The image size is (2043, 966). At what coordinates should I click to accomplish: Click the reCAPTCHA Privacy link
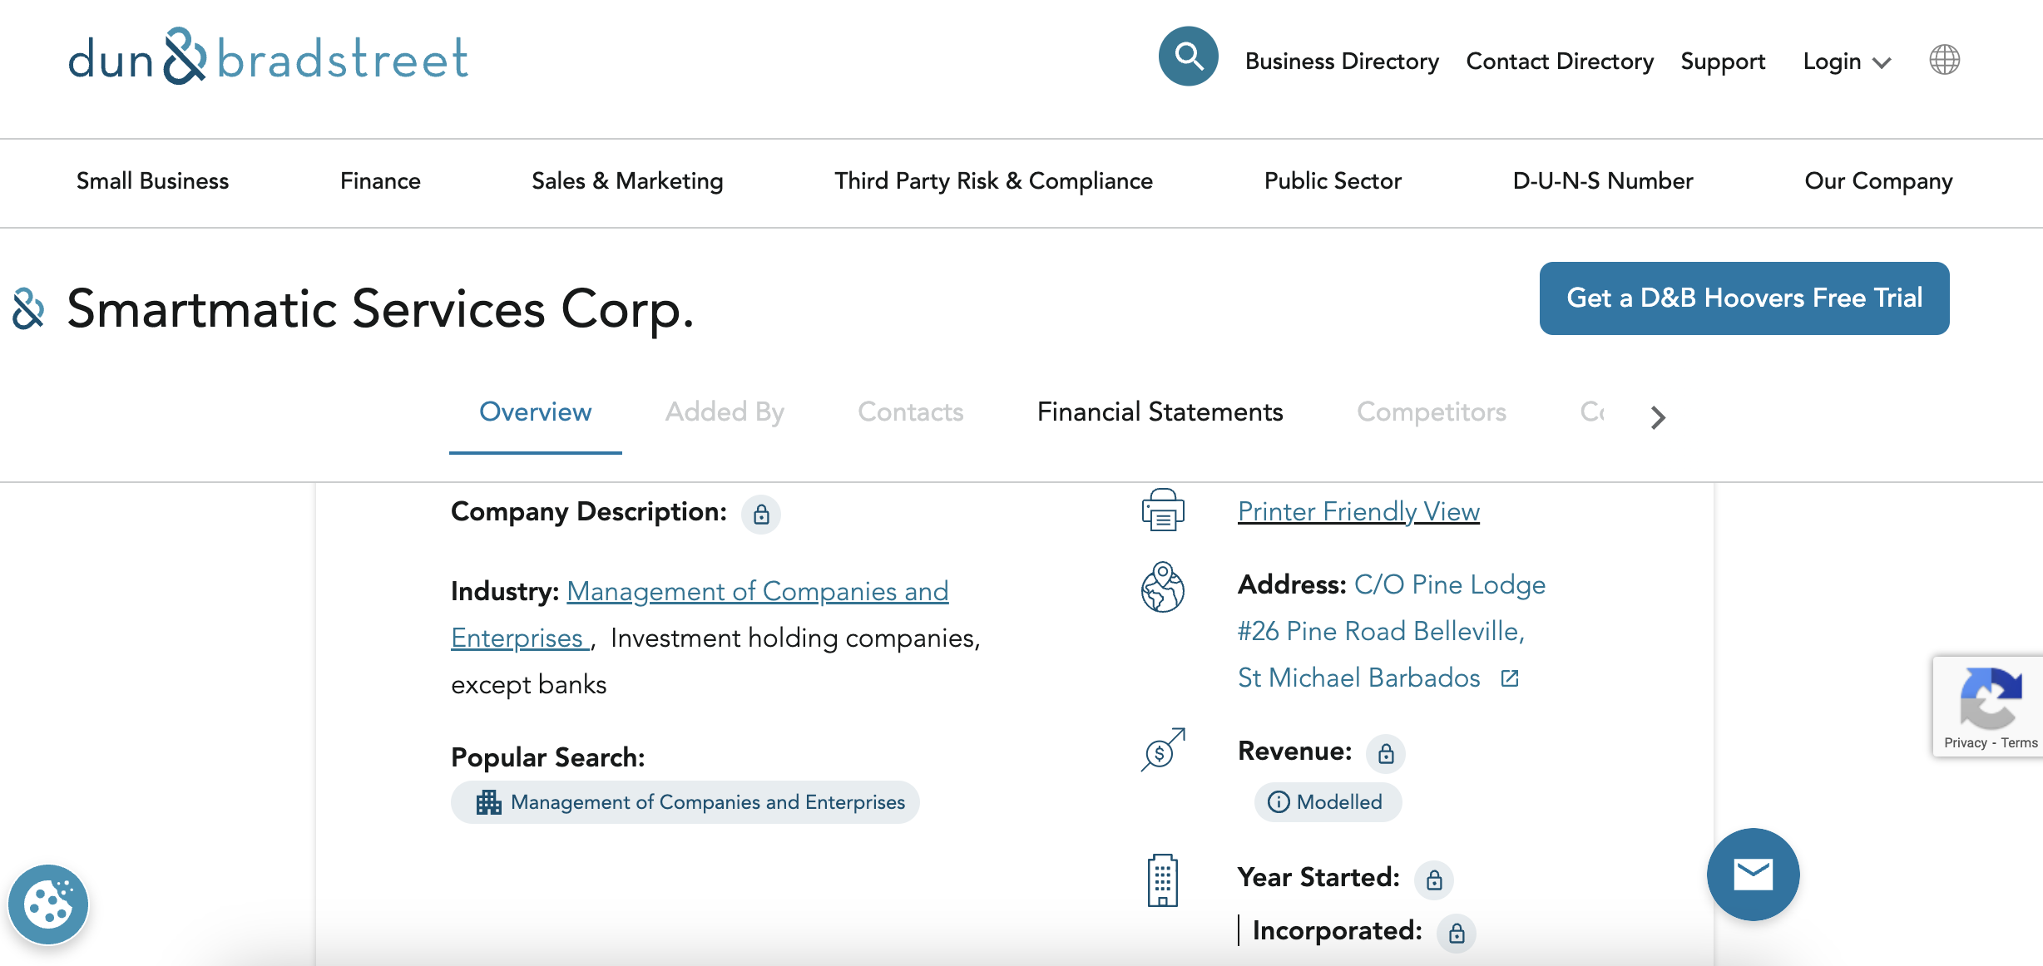point(1965,743)
